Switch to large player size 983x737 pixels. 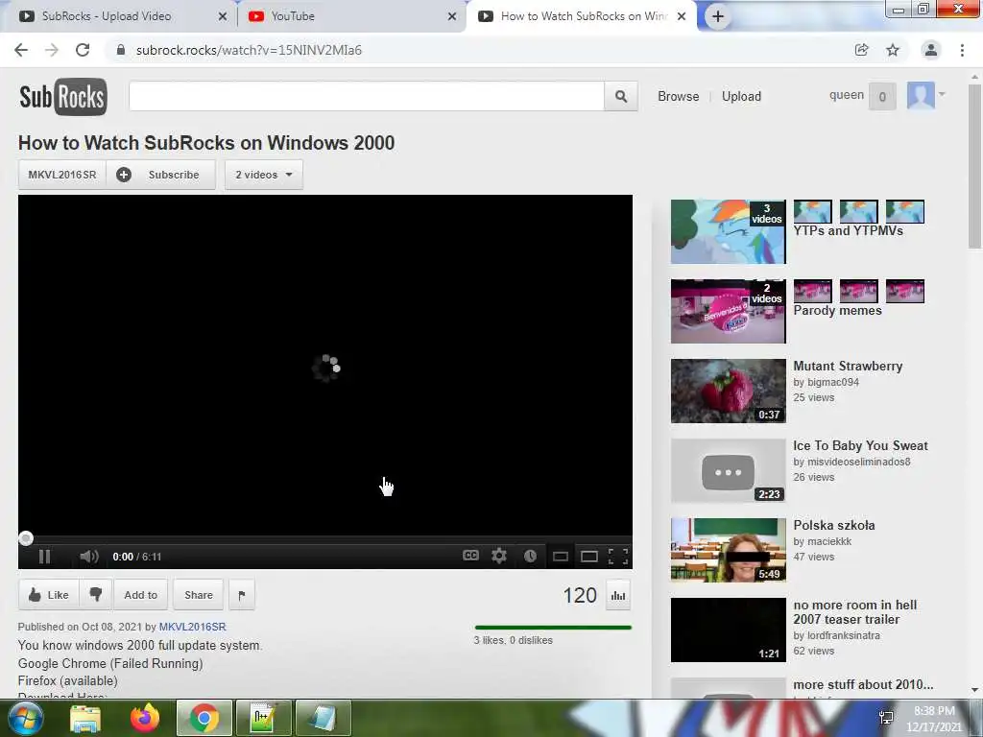tap(589, 557)
